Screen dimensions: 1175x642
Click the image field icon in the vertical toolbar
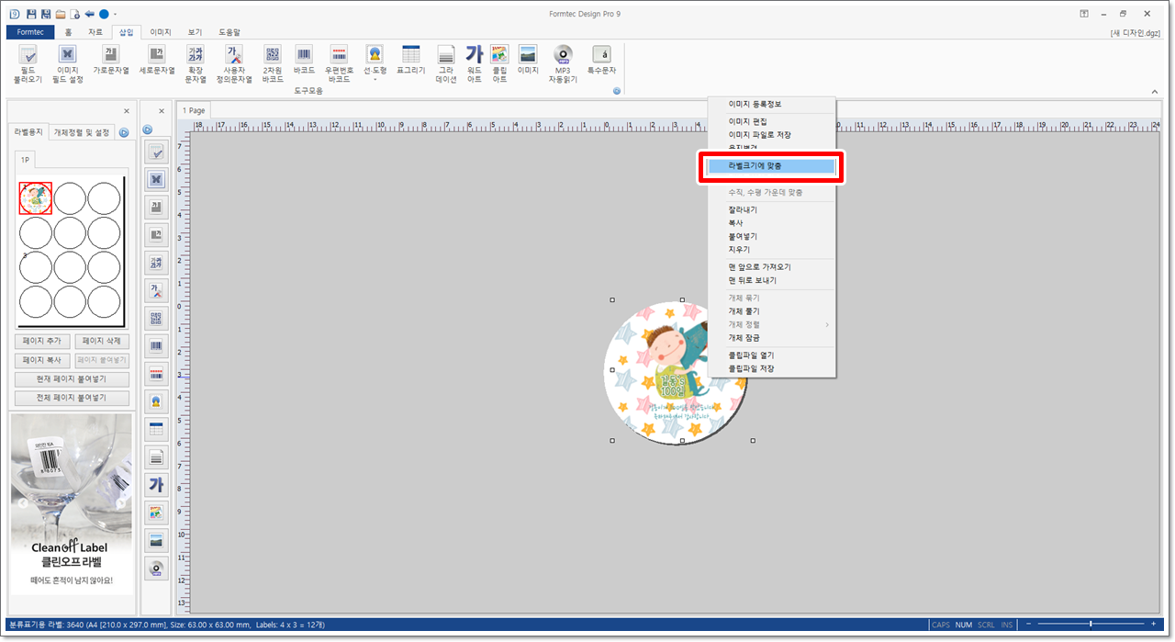156,179
